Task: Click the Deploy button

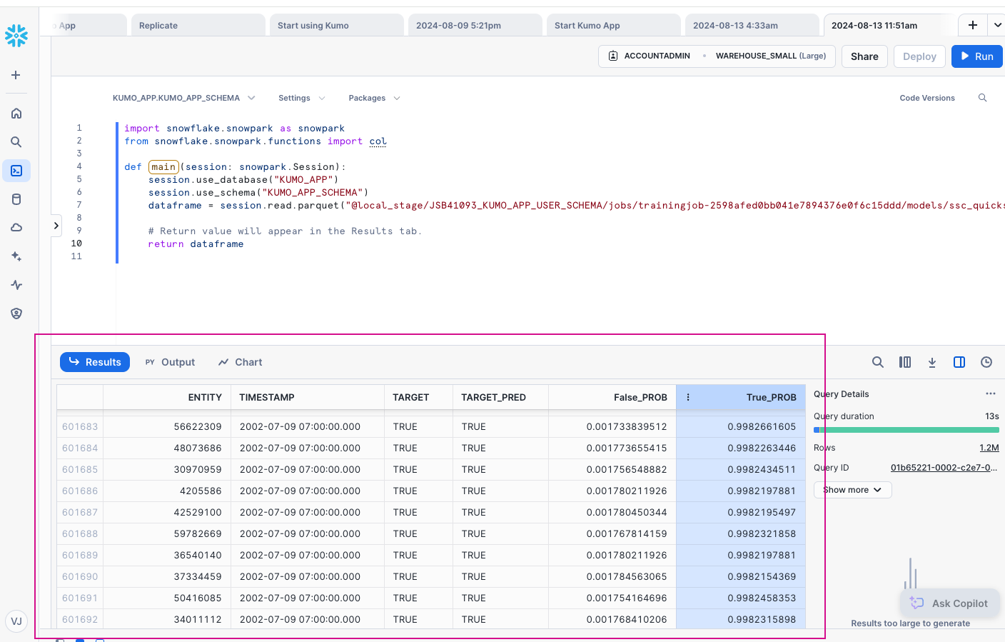Action: 919,56
